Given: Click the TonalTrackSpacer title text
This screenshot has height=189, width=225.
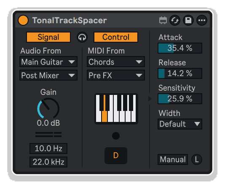Looking at the screenshot, I should point(70,20).
